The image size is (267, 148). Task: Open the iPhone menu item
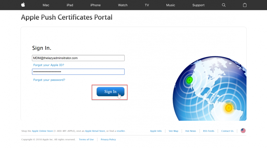click(x=95, y=5)
